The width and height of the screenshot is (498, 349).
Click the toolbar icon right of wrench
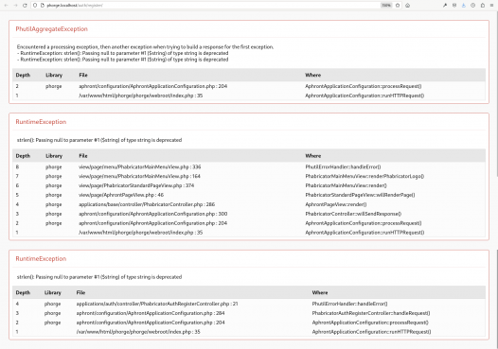click(454, 6)
